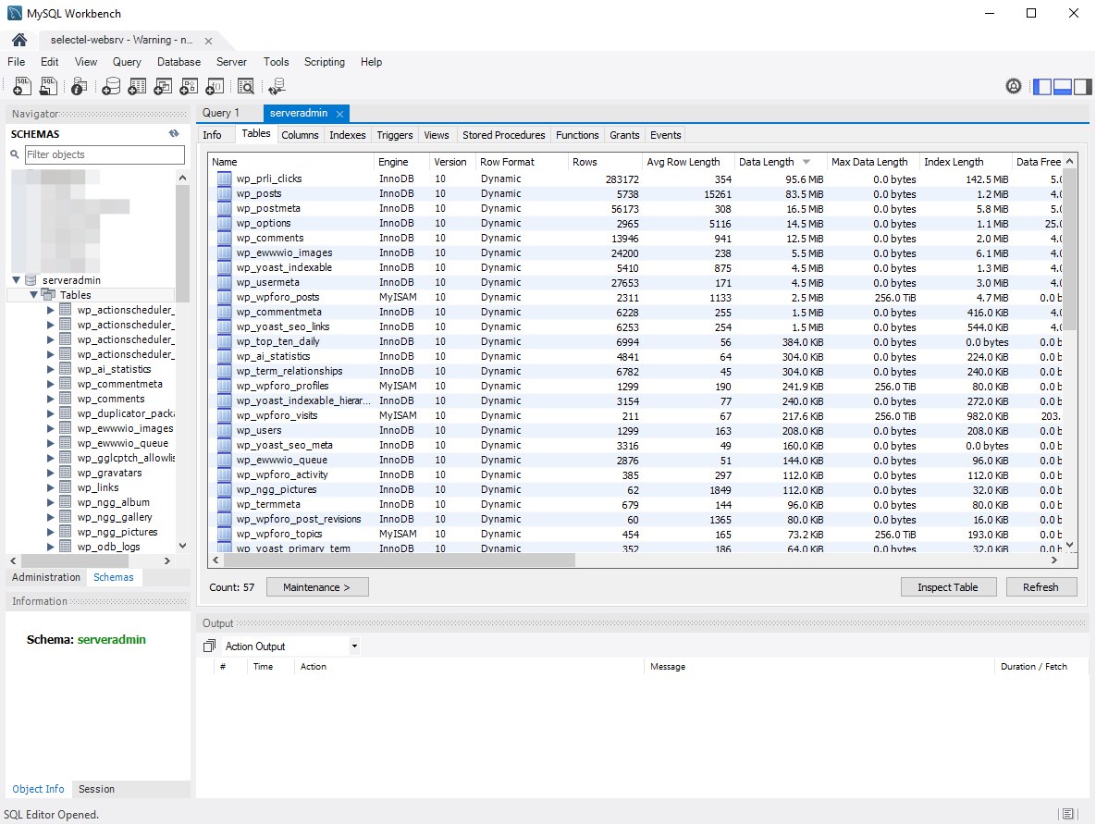Create new view toolbar icon
Viewport: 1096px width, 825px height.
163,87
